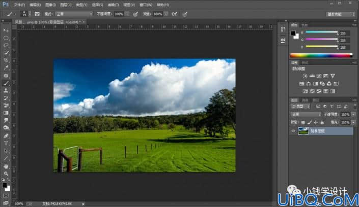Open the 文件(F) menu
Viewport: 359px width, 207px height.
(x=19, y=5)
